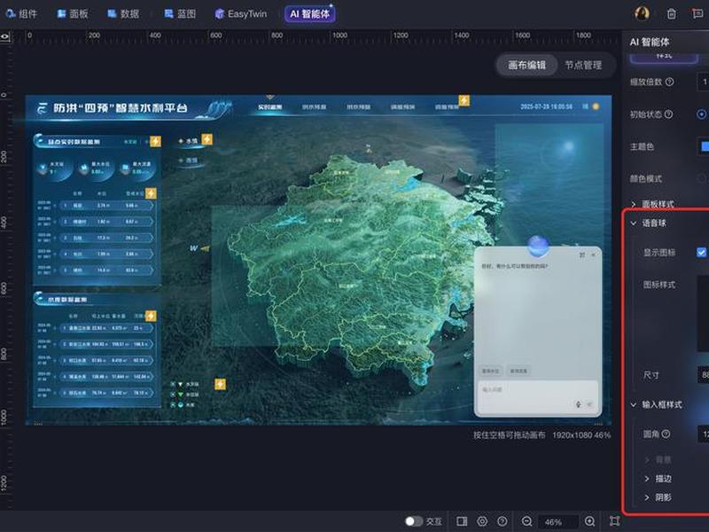Open the 主题色 theme color swatch
Viewport: 709px width, 532px height.
click(x=704, y=146)
